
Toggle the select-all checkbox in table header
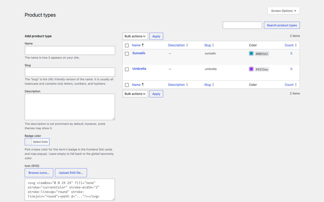[x=127, y=45]
